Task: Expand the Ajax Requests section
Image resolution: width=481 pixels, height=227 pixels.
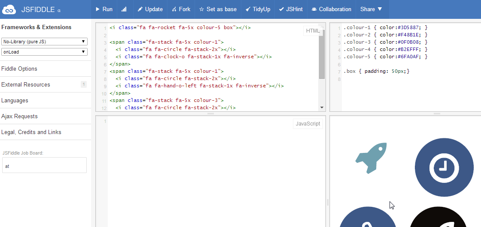Action: tap(46, 116)
